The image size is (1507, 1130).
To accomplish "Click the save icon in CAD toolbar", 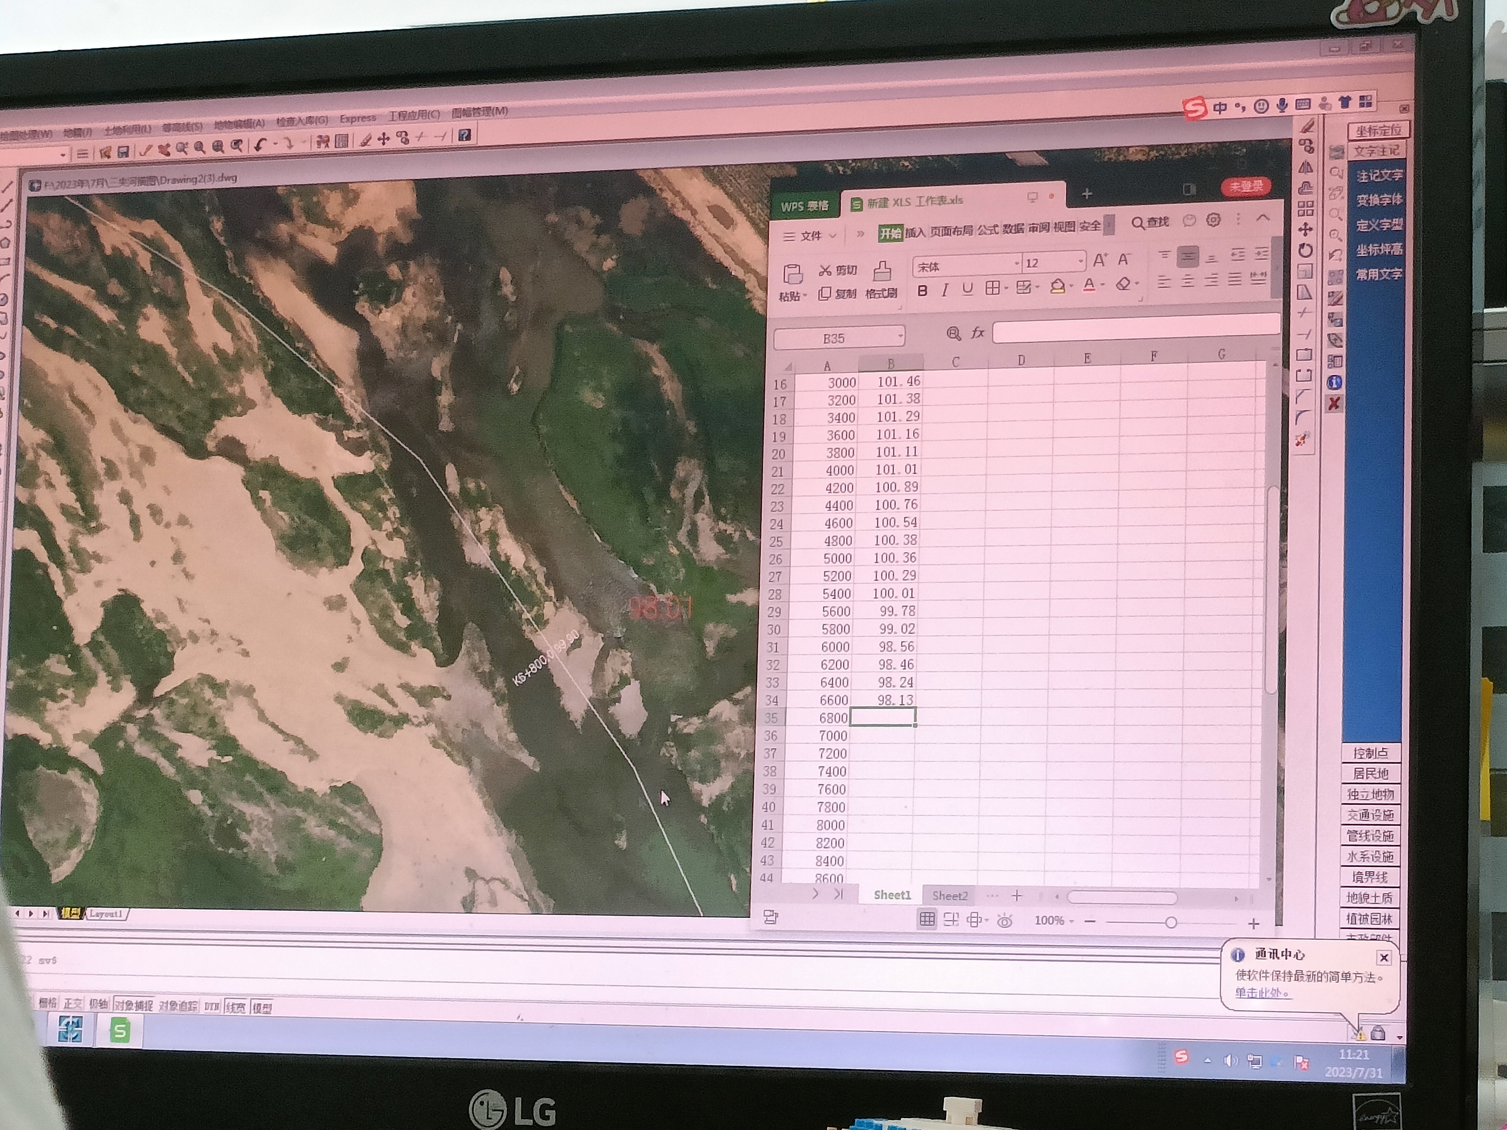I will tap(123, 151).
